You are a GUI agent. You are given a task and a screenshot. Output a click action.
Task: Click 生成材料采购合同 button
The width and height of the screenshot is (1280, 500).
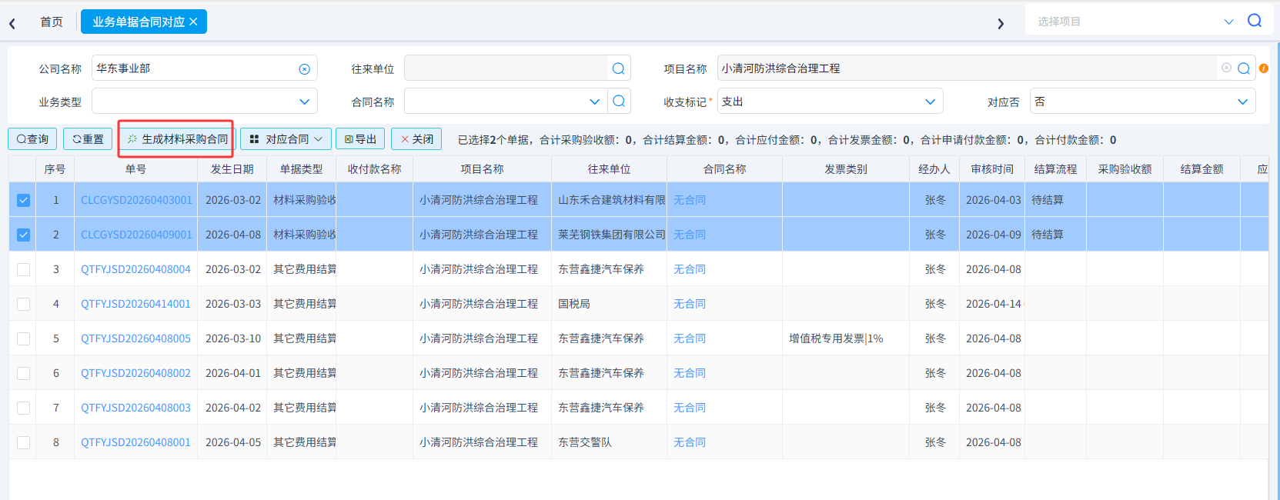click(x=177, y=139)
